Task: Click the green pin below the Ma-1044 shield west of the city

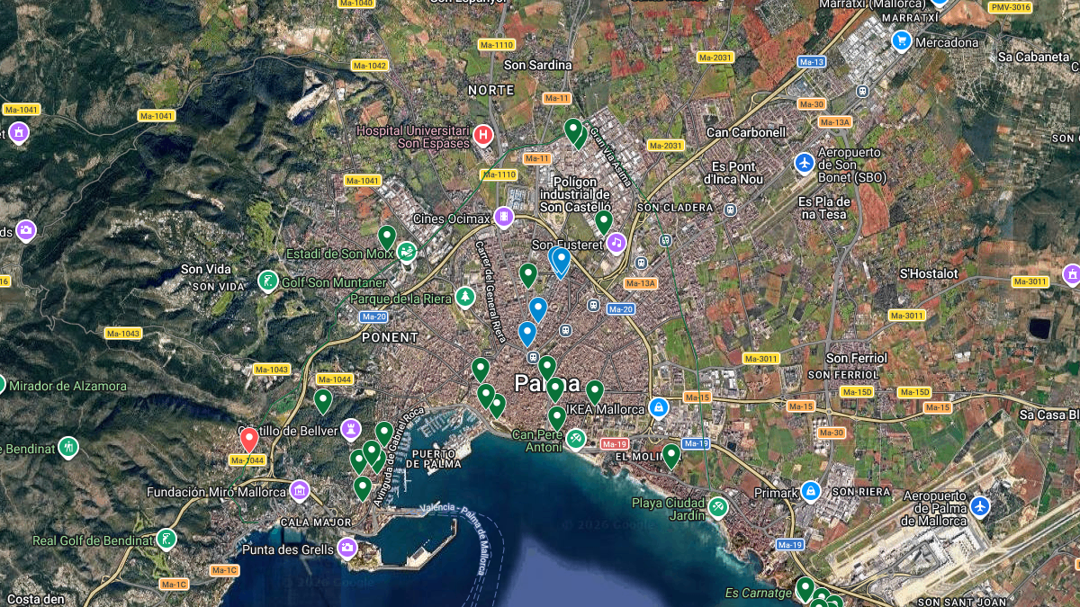Action: click(323, 401)
